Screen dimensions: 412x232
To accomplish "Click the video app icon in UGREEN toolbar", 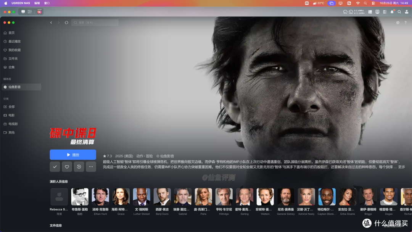I will [x=39, y=11].
